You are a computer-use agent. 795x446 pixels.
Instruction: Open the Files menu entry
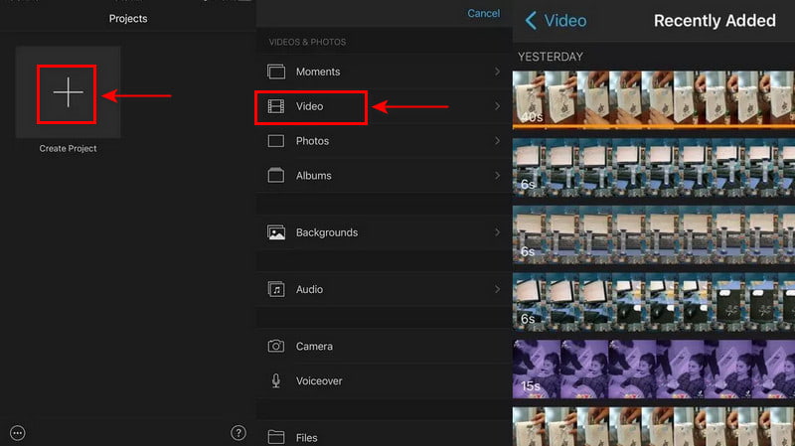385,434
